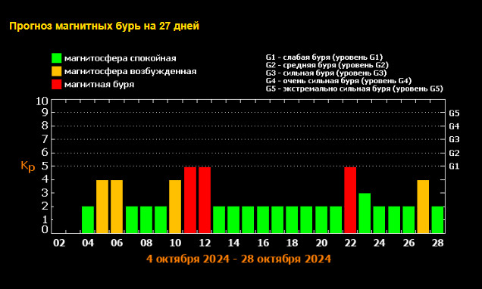Click the G3 strong storm legend line
The width and height of the screenshot is (482, 289).
coord(326,73)
